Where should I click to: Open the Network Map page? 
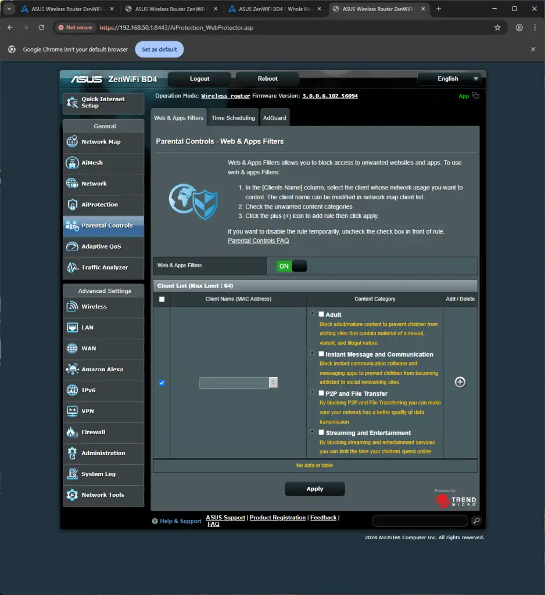click(103, 142)
